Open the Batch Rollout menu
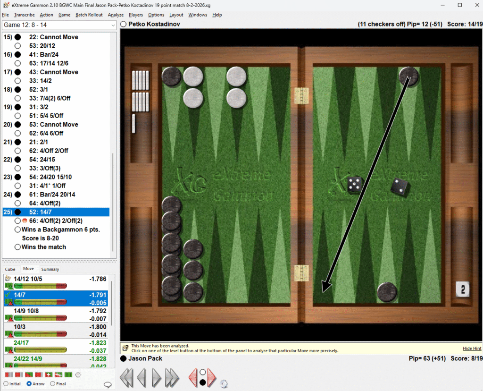The image size is (483, 391). point(89,15)
